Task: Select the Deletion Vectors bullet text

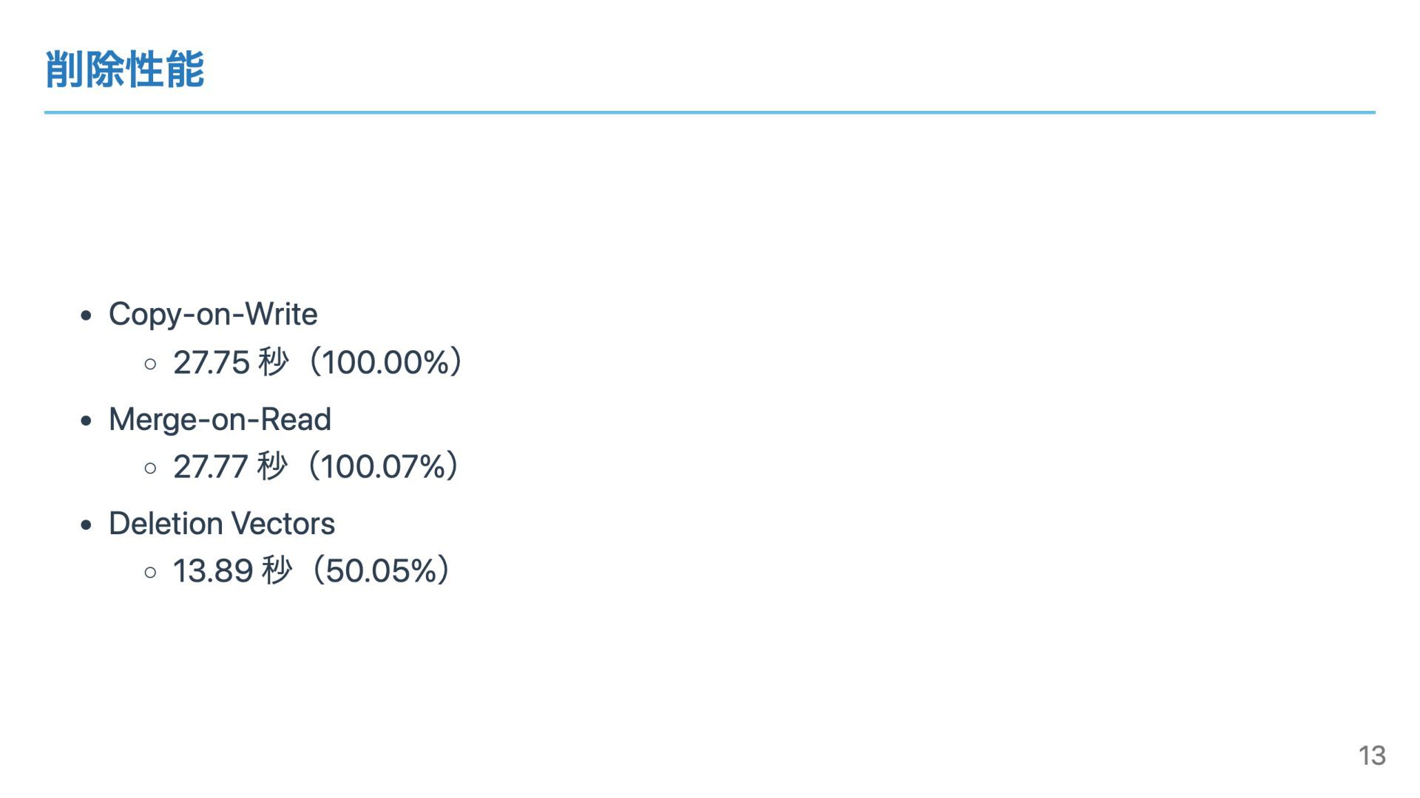Action: coord(222,524)
